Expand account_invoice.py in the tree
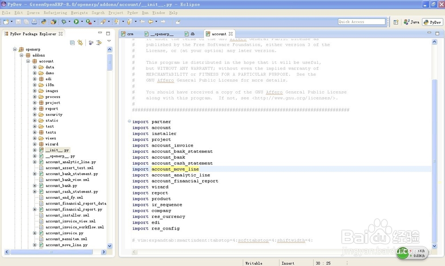 coord(35,233)
